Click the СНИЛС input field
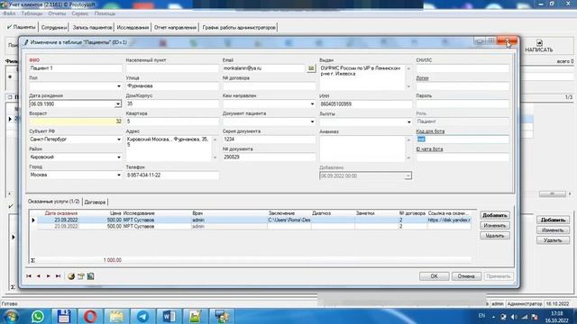 click(463, 68)
